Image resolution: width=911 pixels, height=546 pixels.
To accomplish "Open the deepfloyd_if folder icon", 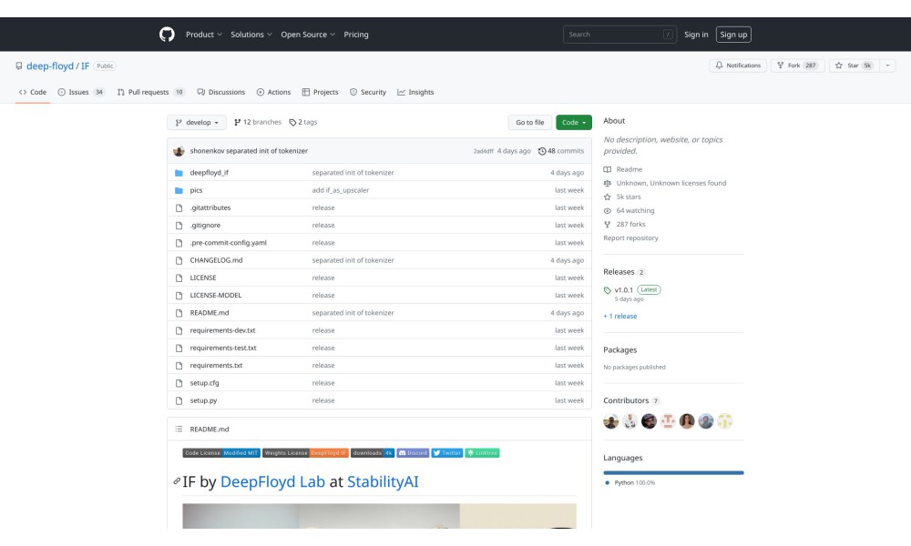I will point(179,173).
